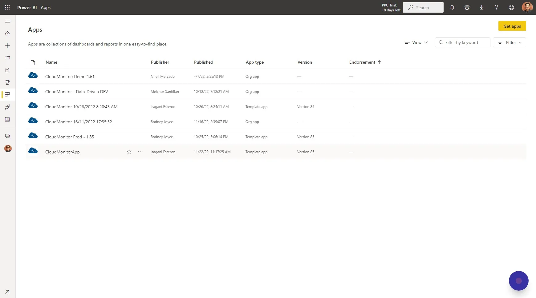The image size is (536, 298).
Task: Click Org app in CloudMonitor 16/11/2022 row
Action: pos(252,122)
